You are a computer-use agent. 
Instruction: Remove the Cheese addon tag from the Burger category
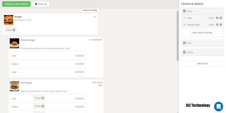click(14, 30)
